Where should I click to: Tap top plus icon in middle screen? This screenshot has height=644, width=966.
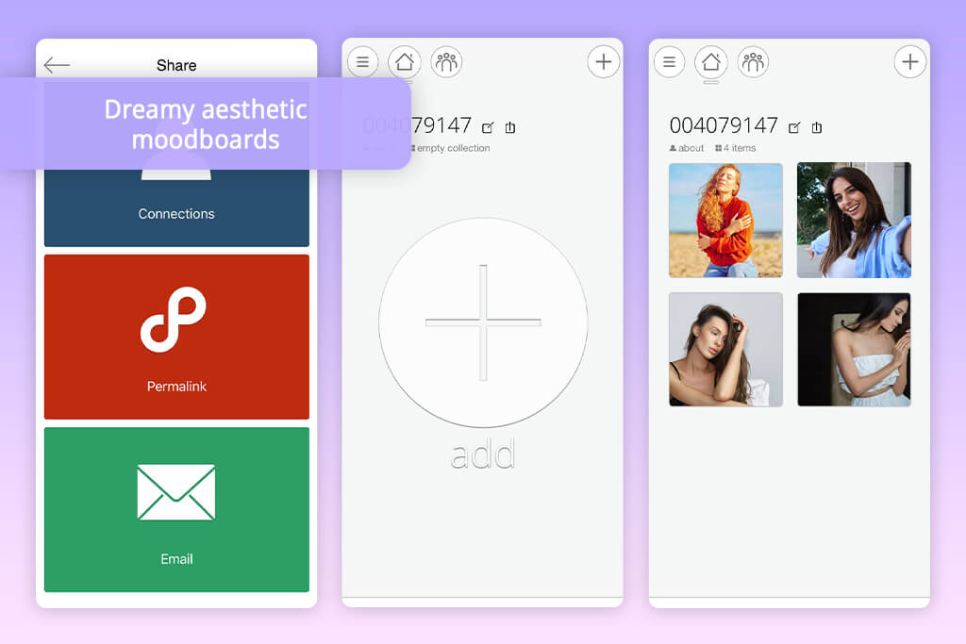click(x=603, y=61)
